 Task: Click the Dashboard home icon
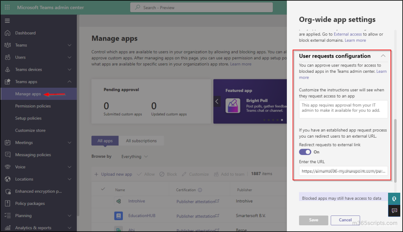point(7,33)
